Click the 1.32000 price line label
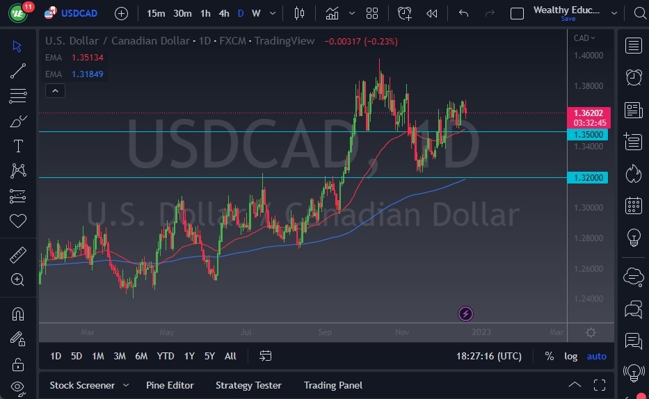The height and width of the screenshot is (399, 649). [587, 178]
